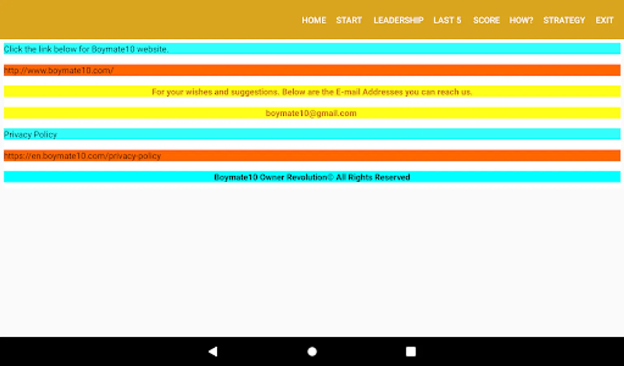The height and width of the screenshot is (366, 624).
Task: View the SCORE page
Action: coord(486,20)
